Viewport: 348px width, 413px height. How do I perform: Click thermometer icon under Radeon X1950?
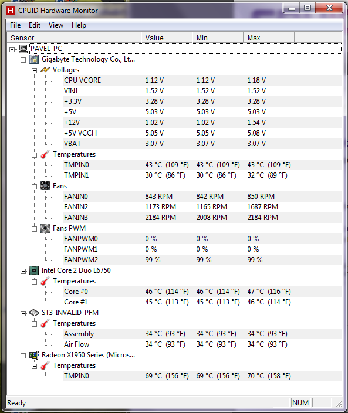tap(45, 365)
